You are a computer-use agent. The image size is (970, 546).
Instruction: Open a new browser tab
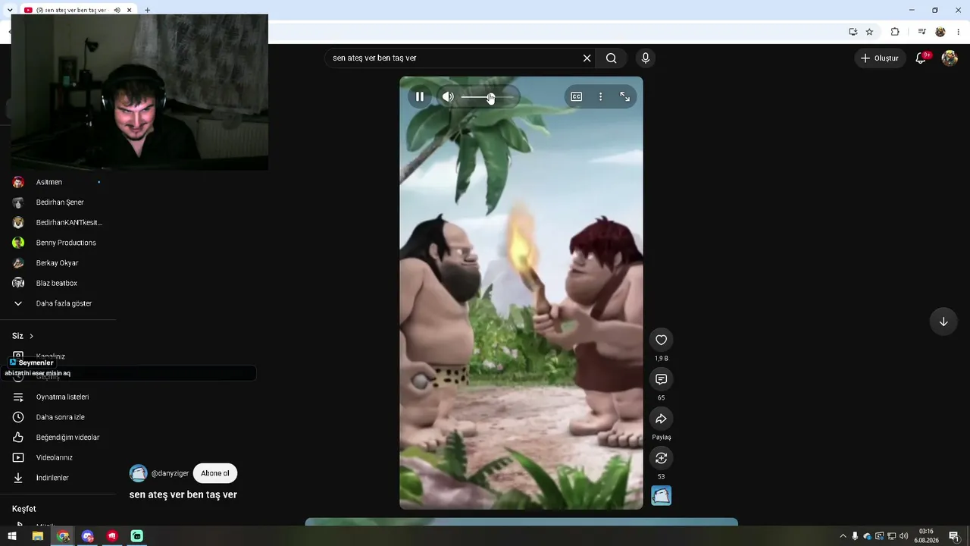[147, 10]
